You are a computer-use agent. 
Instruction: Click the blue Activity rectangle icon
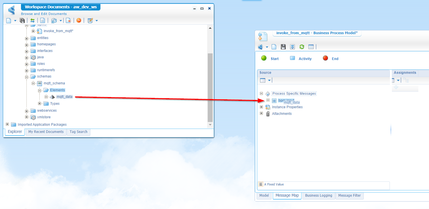[x=293, y=58]
